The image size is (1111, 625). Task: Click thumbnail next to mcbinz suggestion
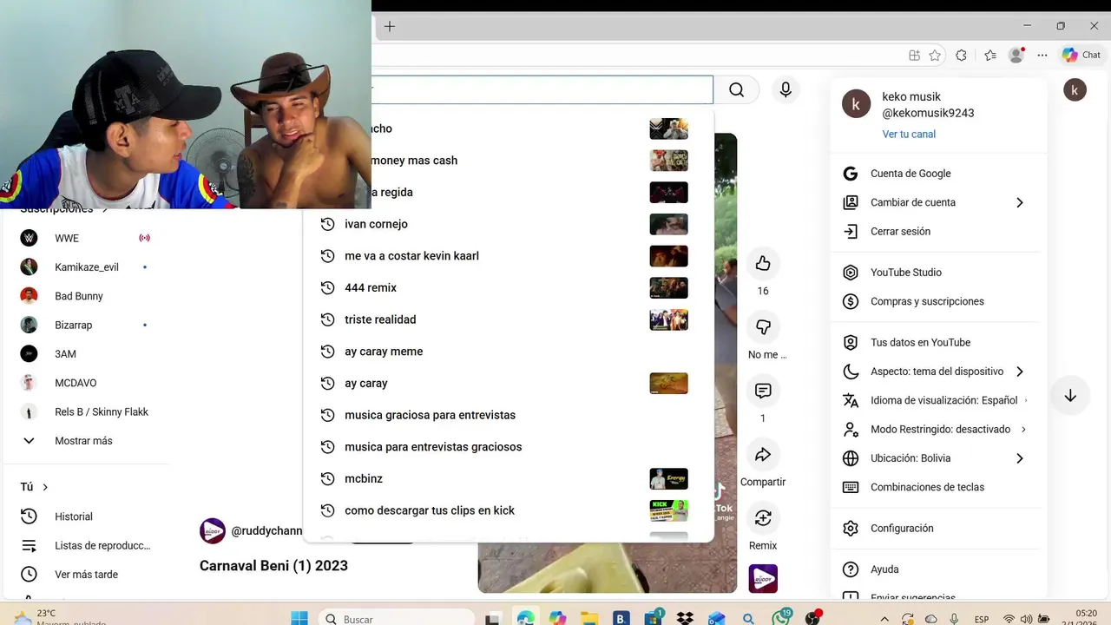[x=668, y=478]
